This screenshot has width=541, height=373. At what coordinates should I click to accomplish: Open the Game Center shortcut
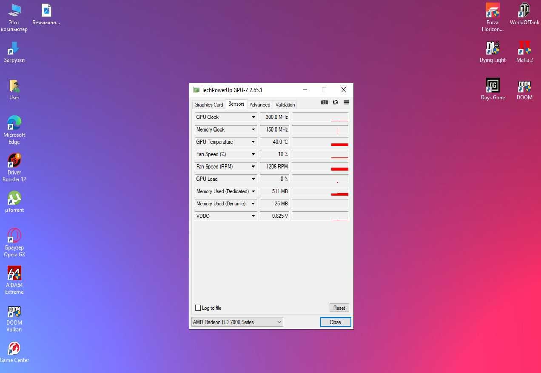pos(14,352)
